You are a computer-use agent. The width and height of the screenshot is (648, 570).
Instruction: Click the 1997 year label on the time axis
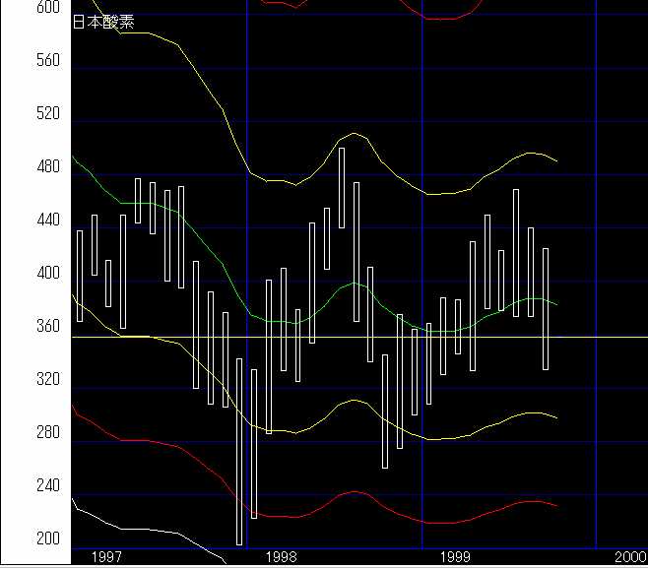pos(106,557)
